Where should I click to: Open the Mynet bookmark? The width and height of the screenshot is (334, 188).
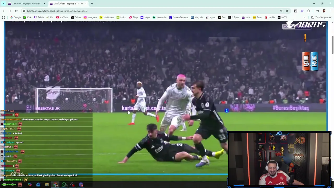pyautogui.click(x=211, y=17)
